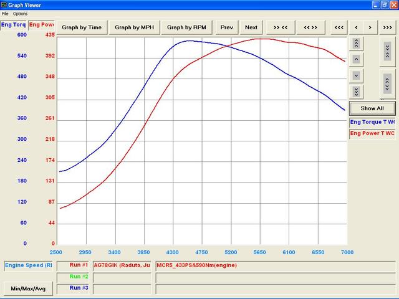This screenshot has width=399, height=299.
Task: Click the Next button
Action: [x=251, y=27]
